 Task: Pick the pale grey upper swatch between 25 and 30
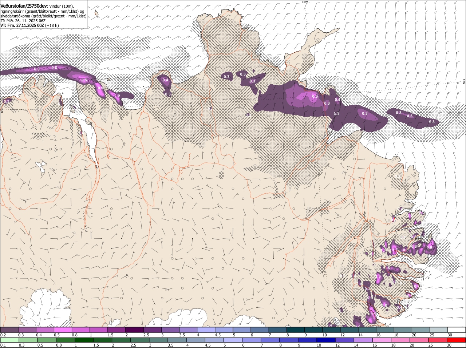pyautogui.click(x=439, y=329)
